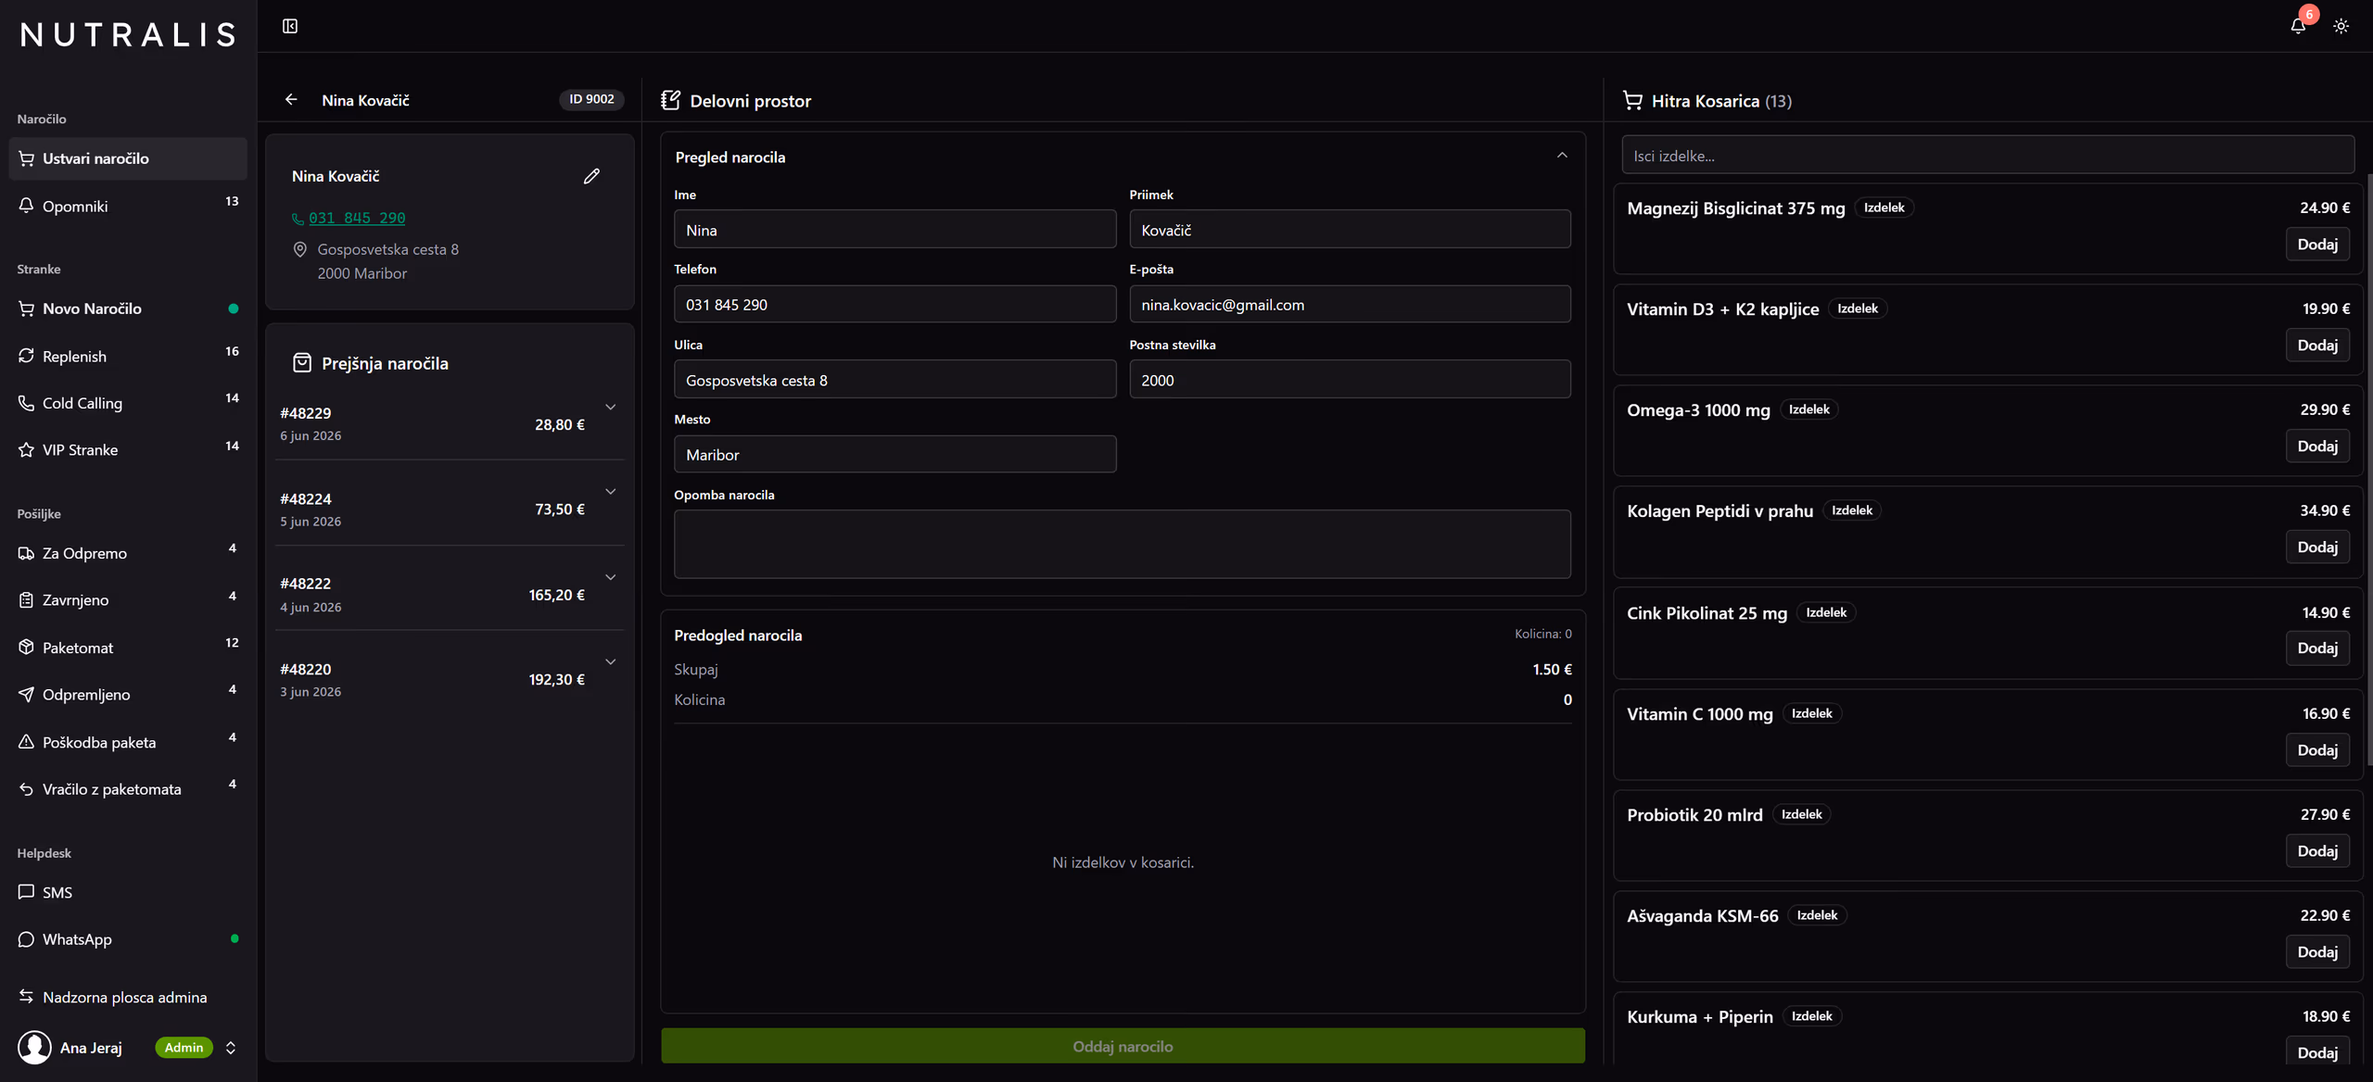Image resolution: width=2373 pixels, height=1082 pixels.
Task: Call phone number 031 845 290
Action: tap(357, 218)
